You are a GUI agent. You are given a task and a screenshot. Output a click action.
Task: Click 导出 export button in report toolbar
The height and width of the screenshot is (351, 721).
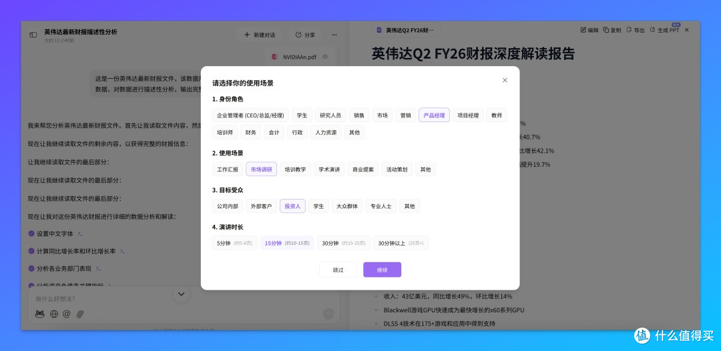pyautogui.click(x=636, y=30)
